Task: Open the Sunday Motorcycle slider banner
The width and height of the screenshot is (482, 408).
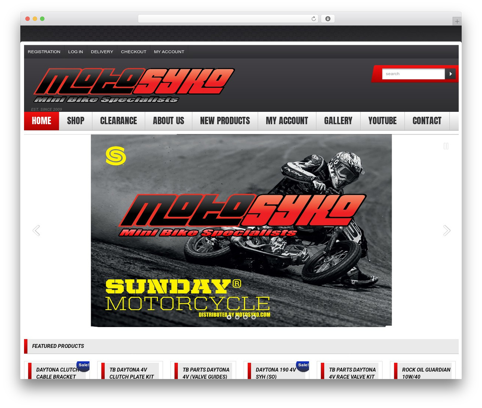Action: (241, 230)
